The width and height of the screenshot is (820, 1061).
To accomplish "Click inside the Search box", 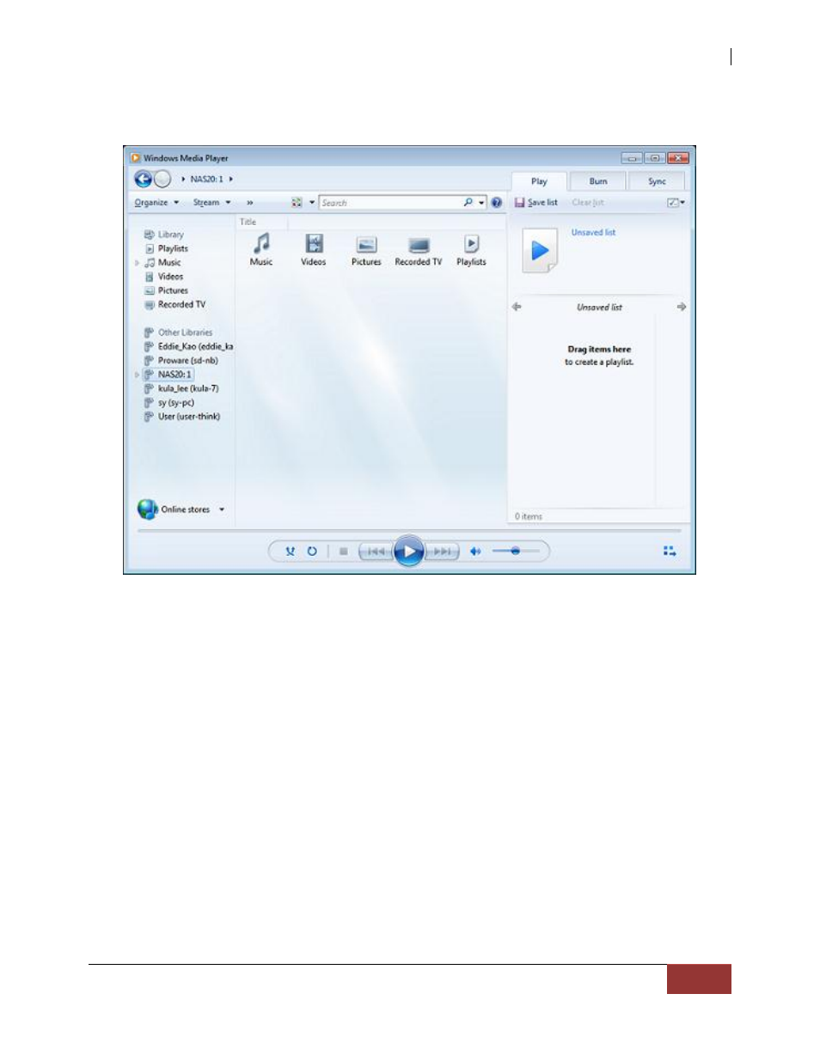I will pyautogui.click(x=391, y=203).
